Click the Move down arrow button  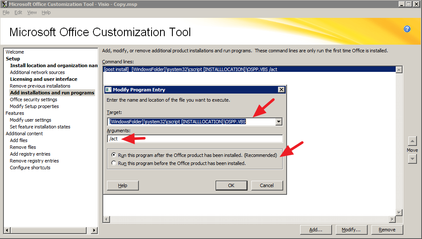coord(412,159)
